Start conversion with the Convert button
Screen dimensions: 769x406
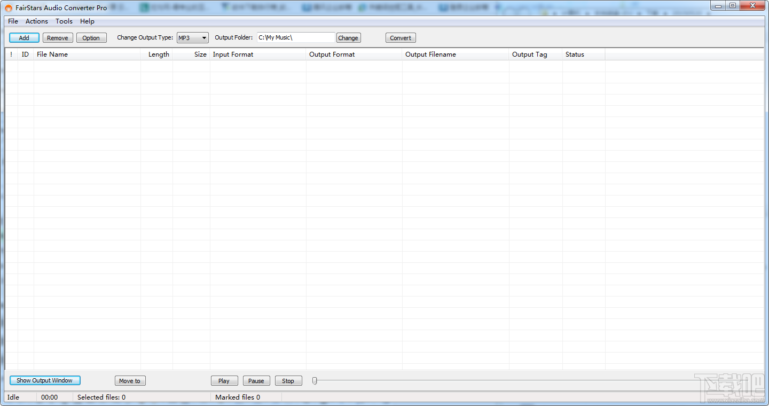click(401, 38)
